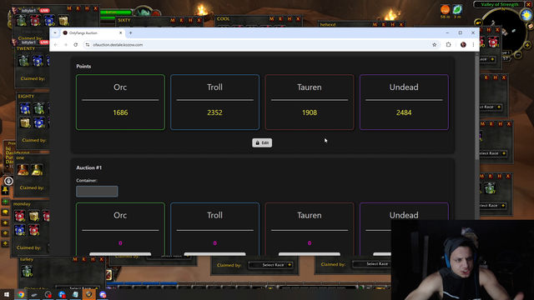Open the browser extensions puzzle icon
Viewport: 534px width, 300px height.
(x=448, y=45)
